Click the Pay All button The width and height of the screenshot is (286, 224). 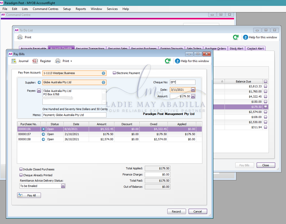pyautogui.click(x=29, y=195)
